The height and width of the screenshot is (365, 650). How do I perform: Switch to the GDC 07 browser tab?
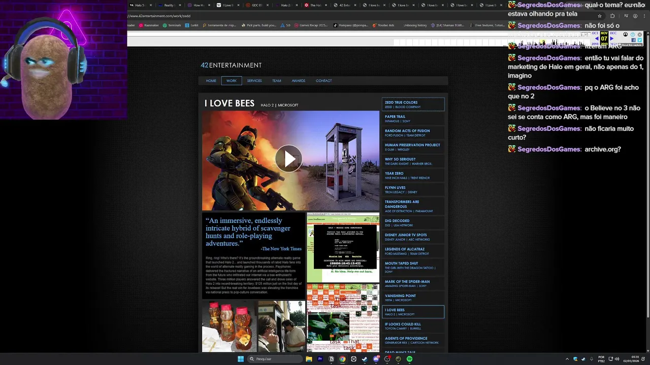pos(257,5)
